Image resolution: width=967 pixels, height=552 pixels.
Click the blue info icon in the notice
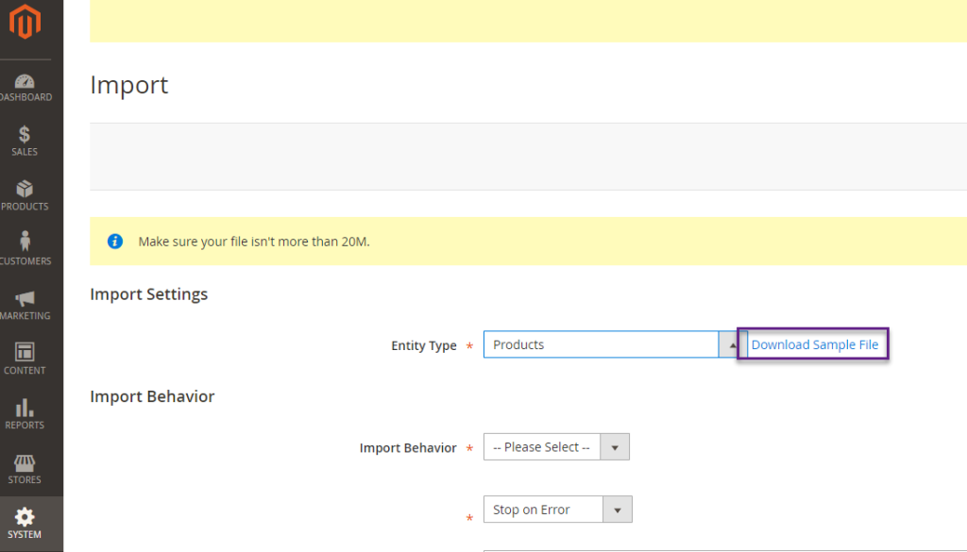115,242
